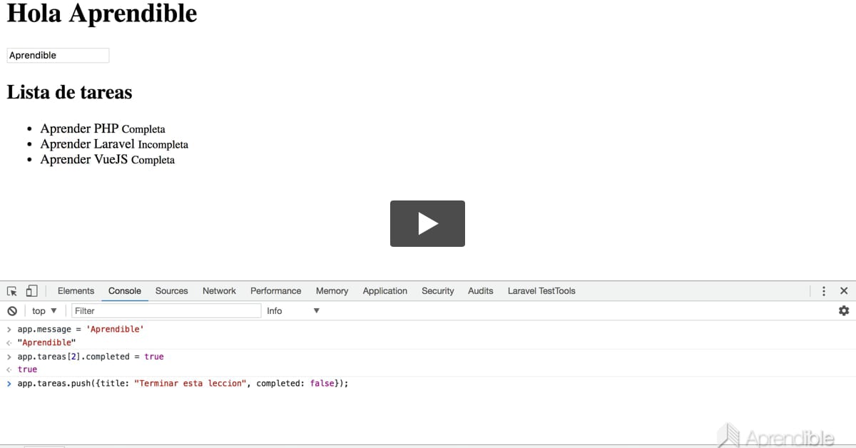Open the Application tab
Viewport: 856px width, 448px height.
(x=385, y=291)
